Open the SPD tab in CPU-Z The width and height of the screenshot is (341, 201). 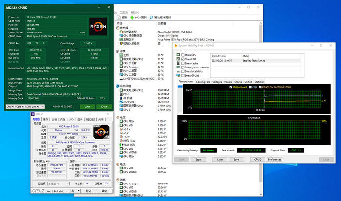71,119
